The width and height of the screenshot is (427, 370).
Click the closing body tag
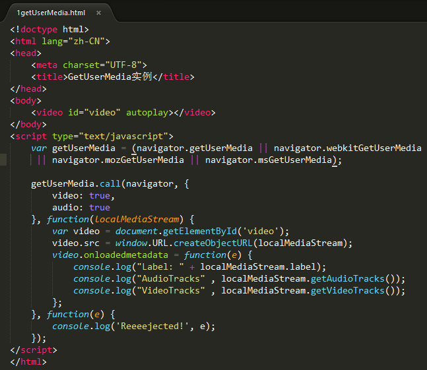pyautogui.click(x=28, y=125)
